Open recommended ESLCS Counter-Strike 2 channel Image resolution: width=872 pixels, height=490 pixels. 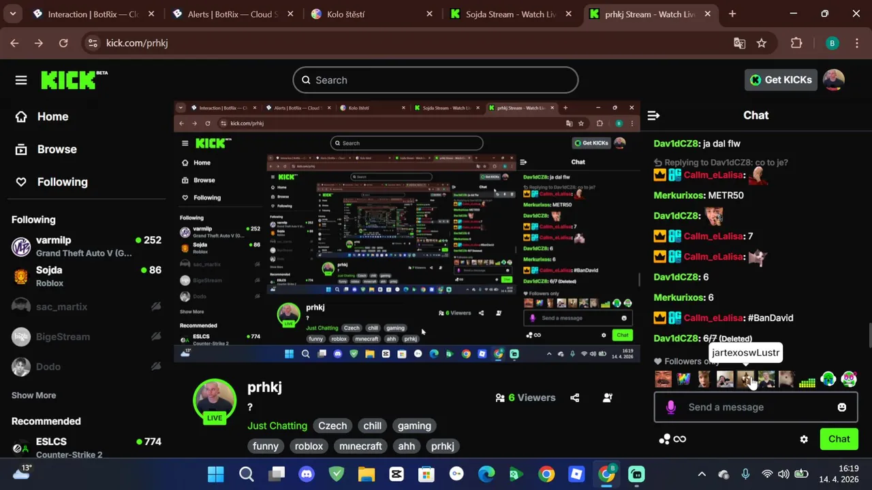click(x=87, y=447)
